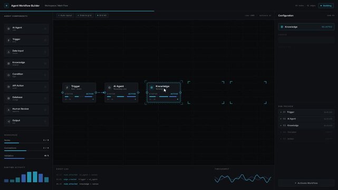This screenshot has width=338, height=190.
Task: Click the Knowledge node's output port
Action: (180, 92)
